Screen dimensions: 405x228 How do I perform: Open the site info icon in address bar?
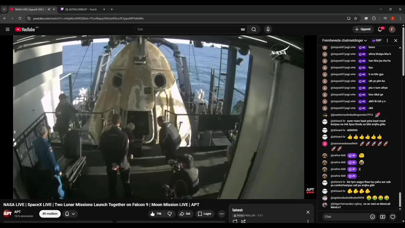29,18
